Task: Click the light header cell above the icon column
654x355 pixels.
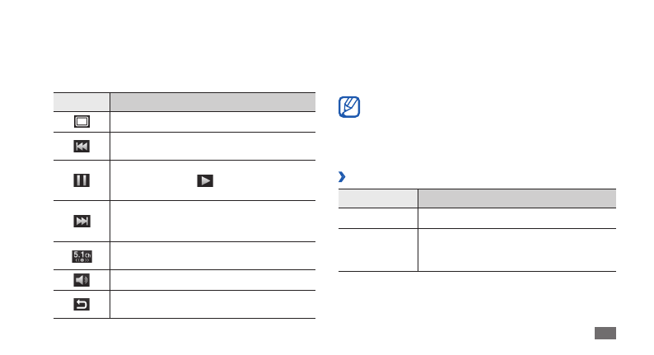Action: [82, 102]
